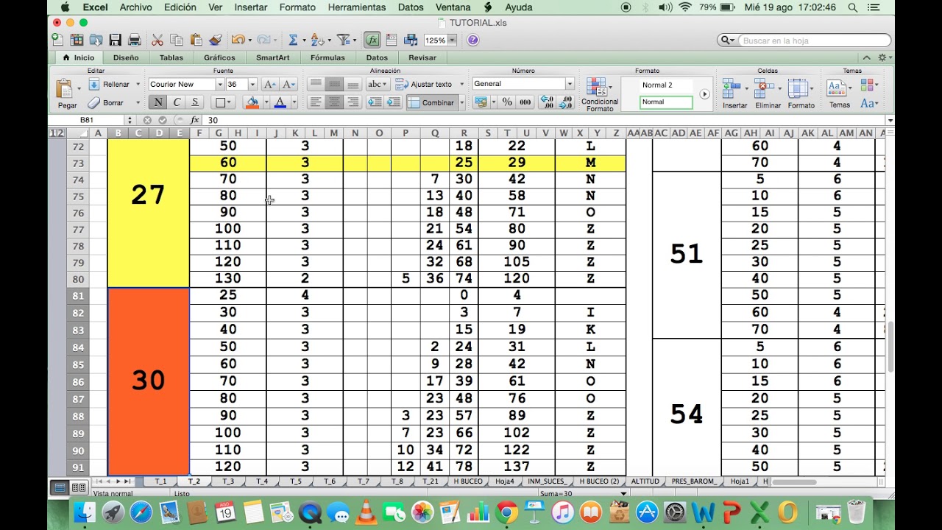
Task: Click the percent style icon
Action: (x=507, y=102)
